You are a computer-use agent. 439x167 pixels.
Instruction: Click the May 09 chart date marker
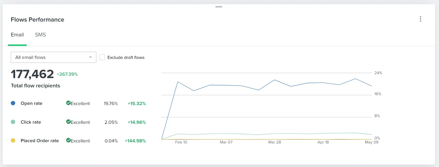(x=372, y=142)
